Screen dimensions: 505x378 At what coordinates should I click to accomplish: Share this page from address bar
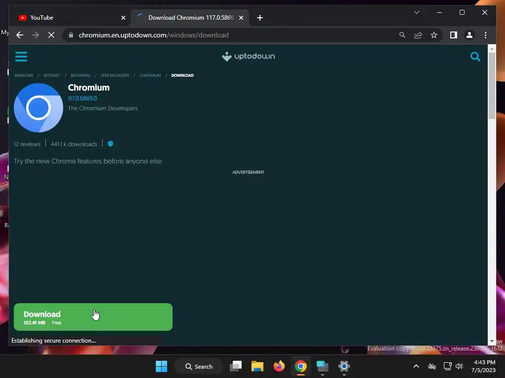418,35
